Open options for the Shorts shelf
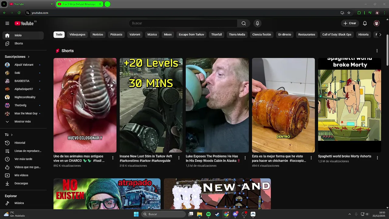 pos(377,51)
